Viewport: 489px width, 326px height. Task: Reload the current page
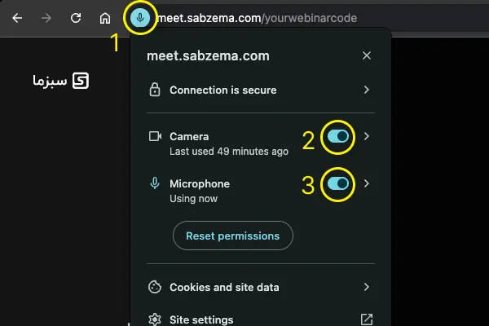(76, 17)
